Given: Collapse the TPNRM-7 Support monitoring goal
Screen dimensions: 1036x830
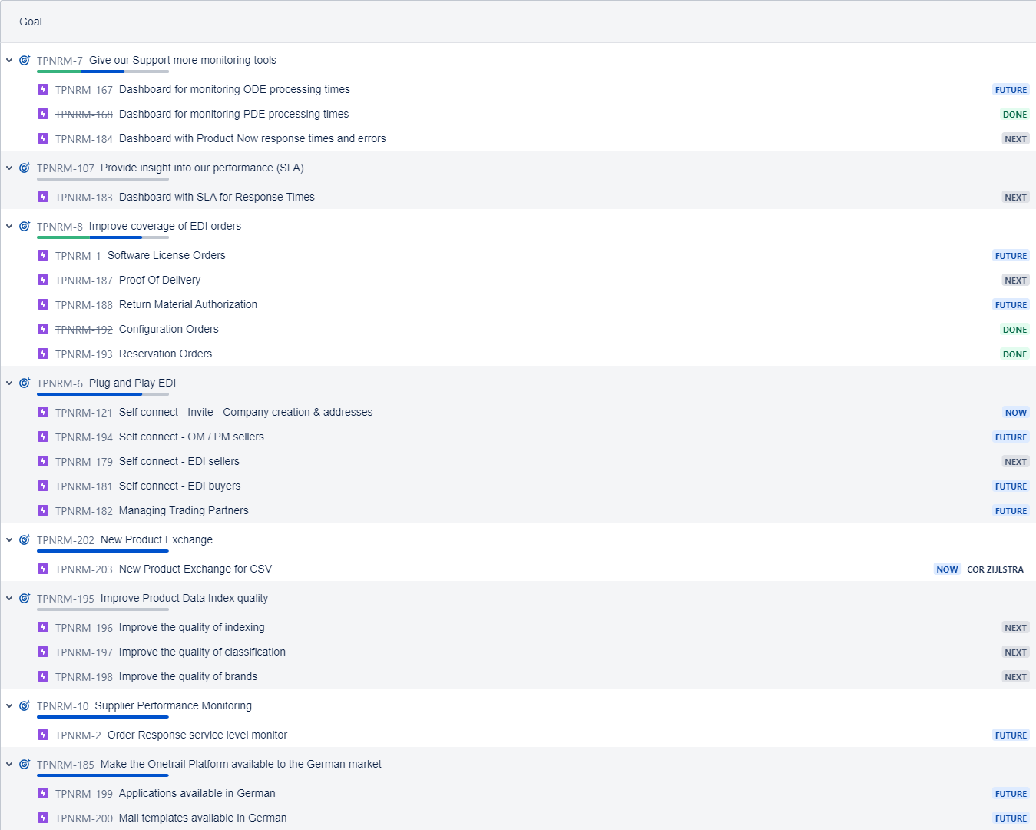Looking at the screenshot, I should pyautogui.click(x=9, y=60).
